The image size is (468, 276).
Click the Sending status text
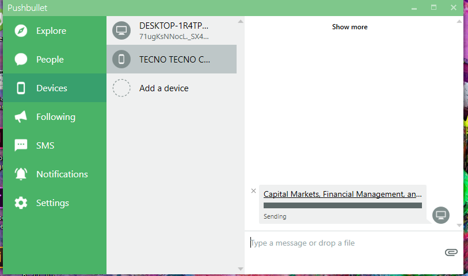(275, 216)
